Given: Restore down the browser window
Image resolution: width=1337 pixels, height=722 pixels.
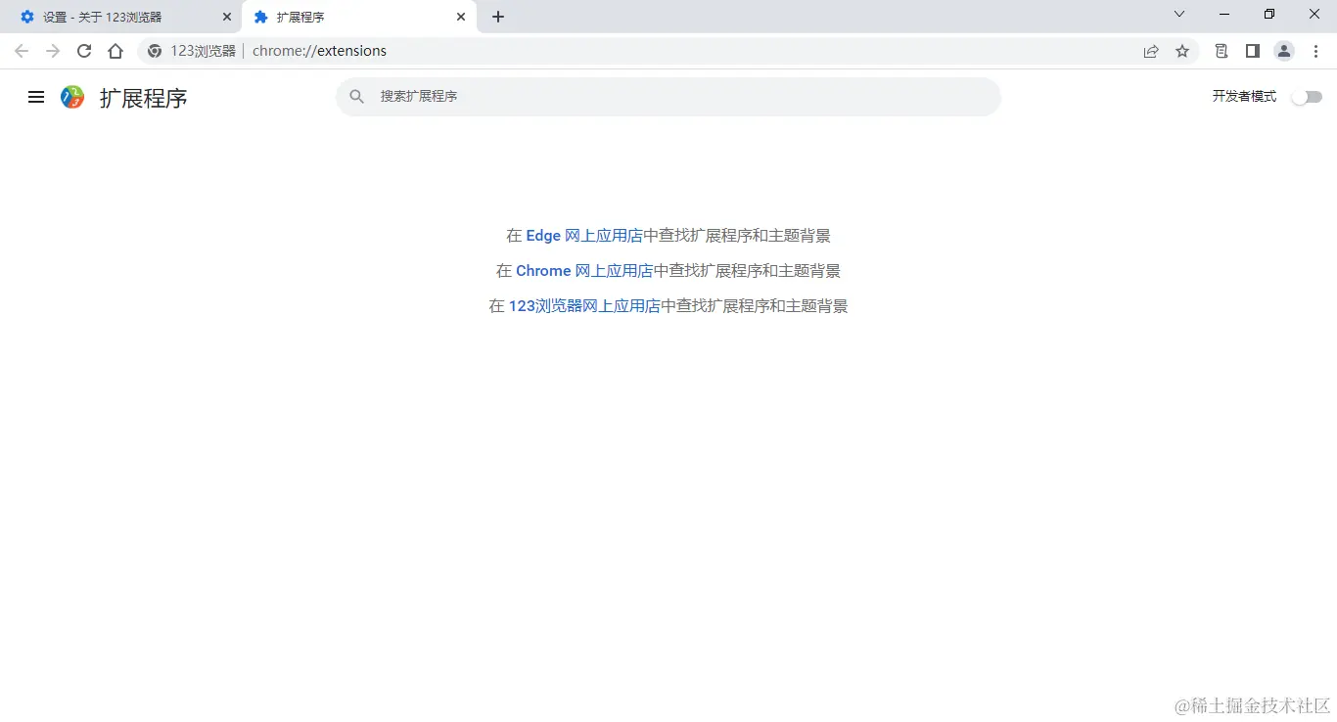Looking at the screenshot, I should [1269, 14].
